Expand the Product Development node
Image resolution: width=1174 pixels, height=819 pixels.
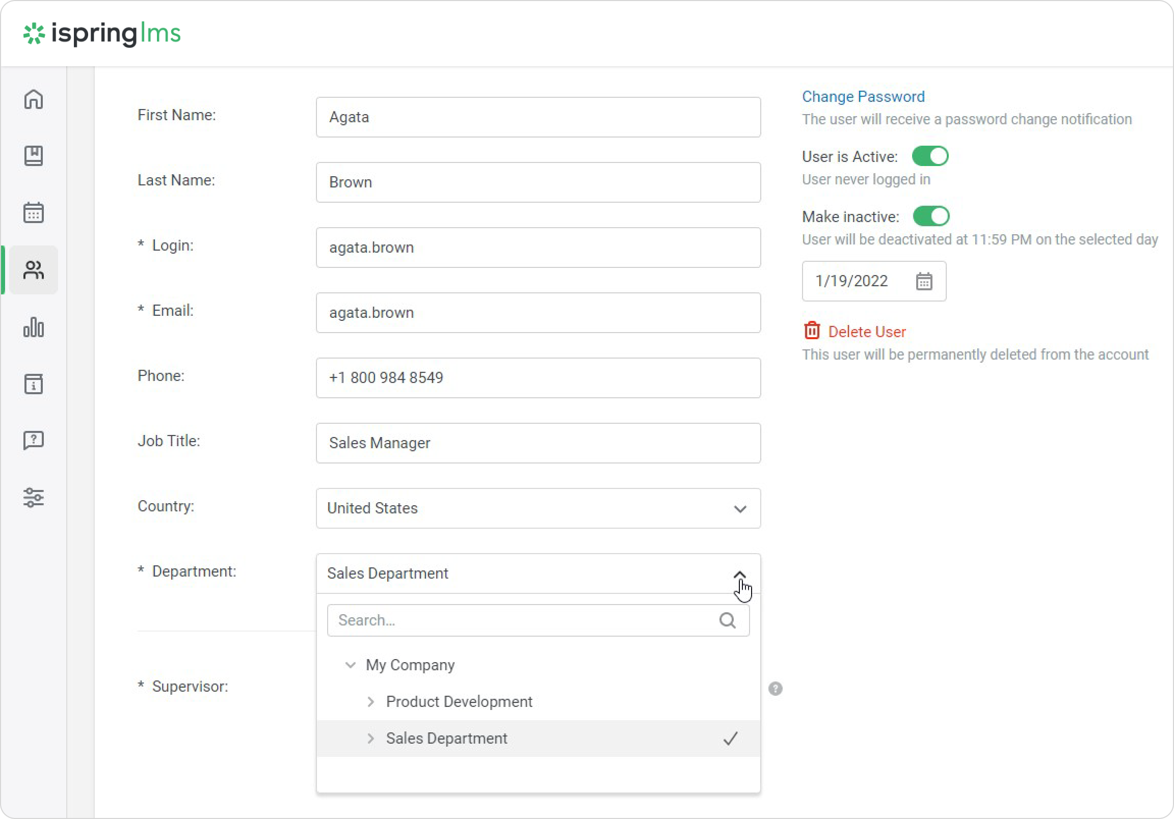pos(371,702)
